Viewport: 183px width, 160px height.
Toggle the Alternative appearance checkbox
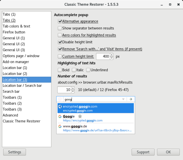[x=60, y=21]
